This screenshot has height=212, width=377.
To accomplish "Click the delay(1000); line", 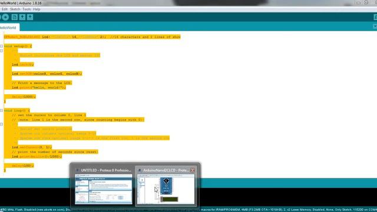I will pyautogui.click(x=24, y=97).
